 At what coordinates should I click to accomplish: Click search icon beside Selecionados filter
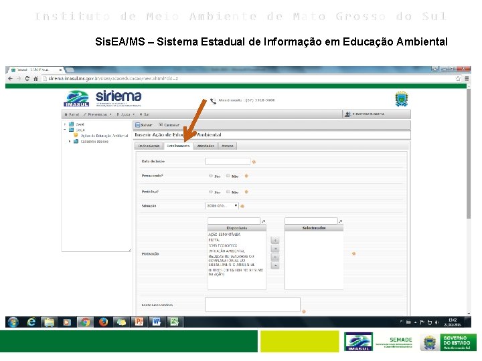(340, 221)
